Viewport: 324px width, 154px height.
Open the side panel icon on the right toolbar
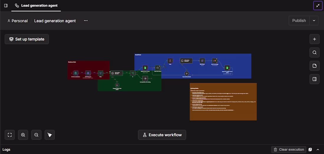pos(315,79)
